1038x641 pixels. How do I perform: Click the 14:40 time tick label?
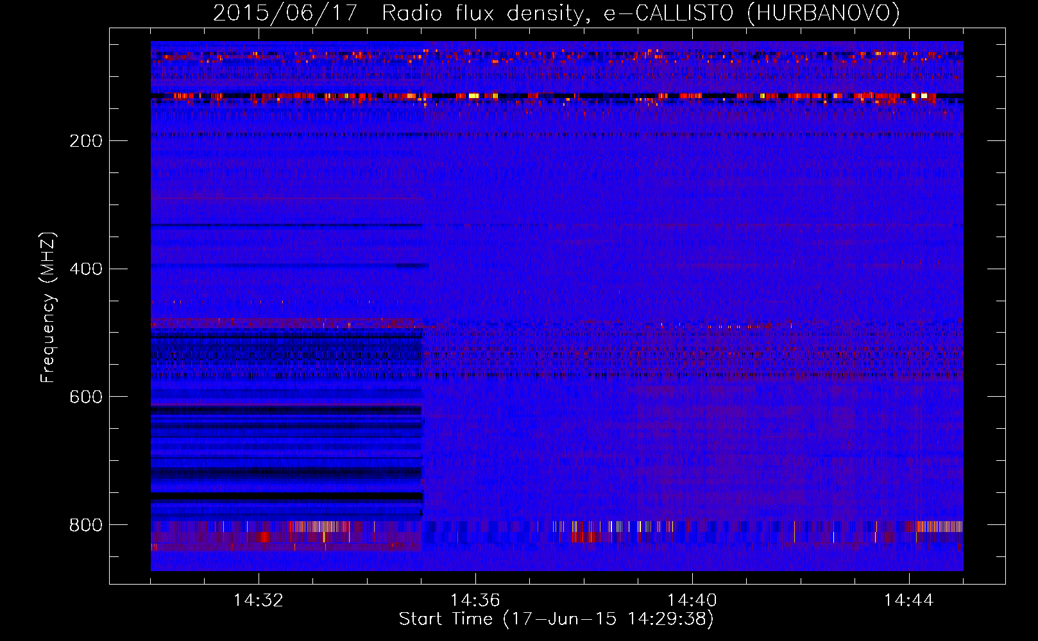pos(692,601)
